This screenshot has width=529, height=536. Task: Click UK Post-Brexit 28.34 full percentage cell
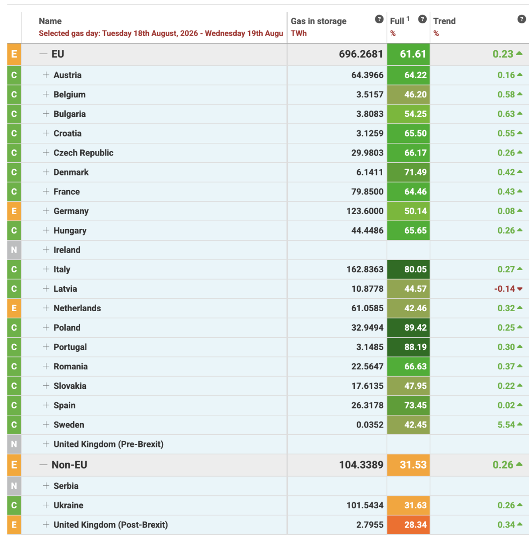pyautogui.click(x=409, y=525)
